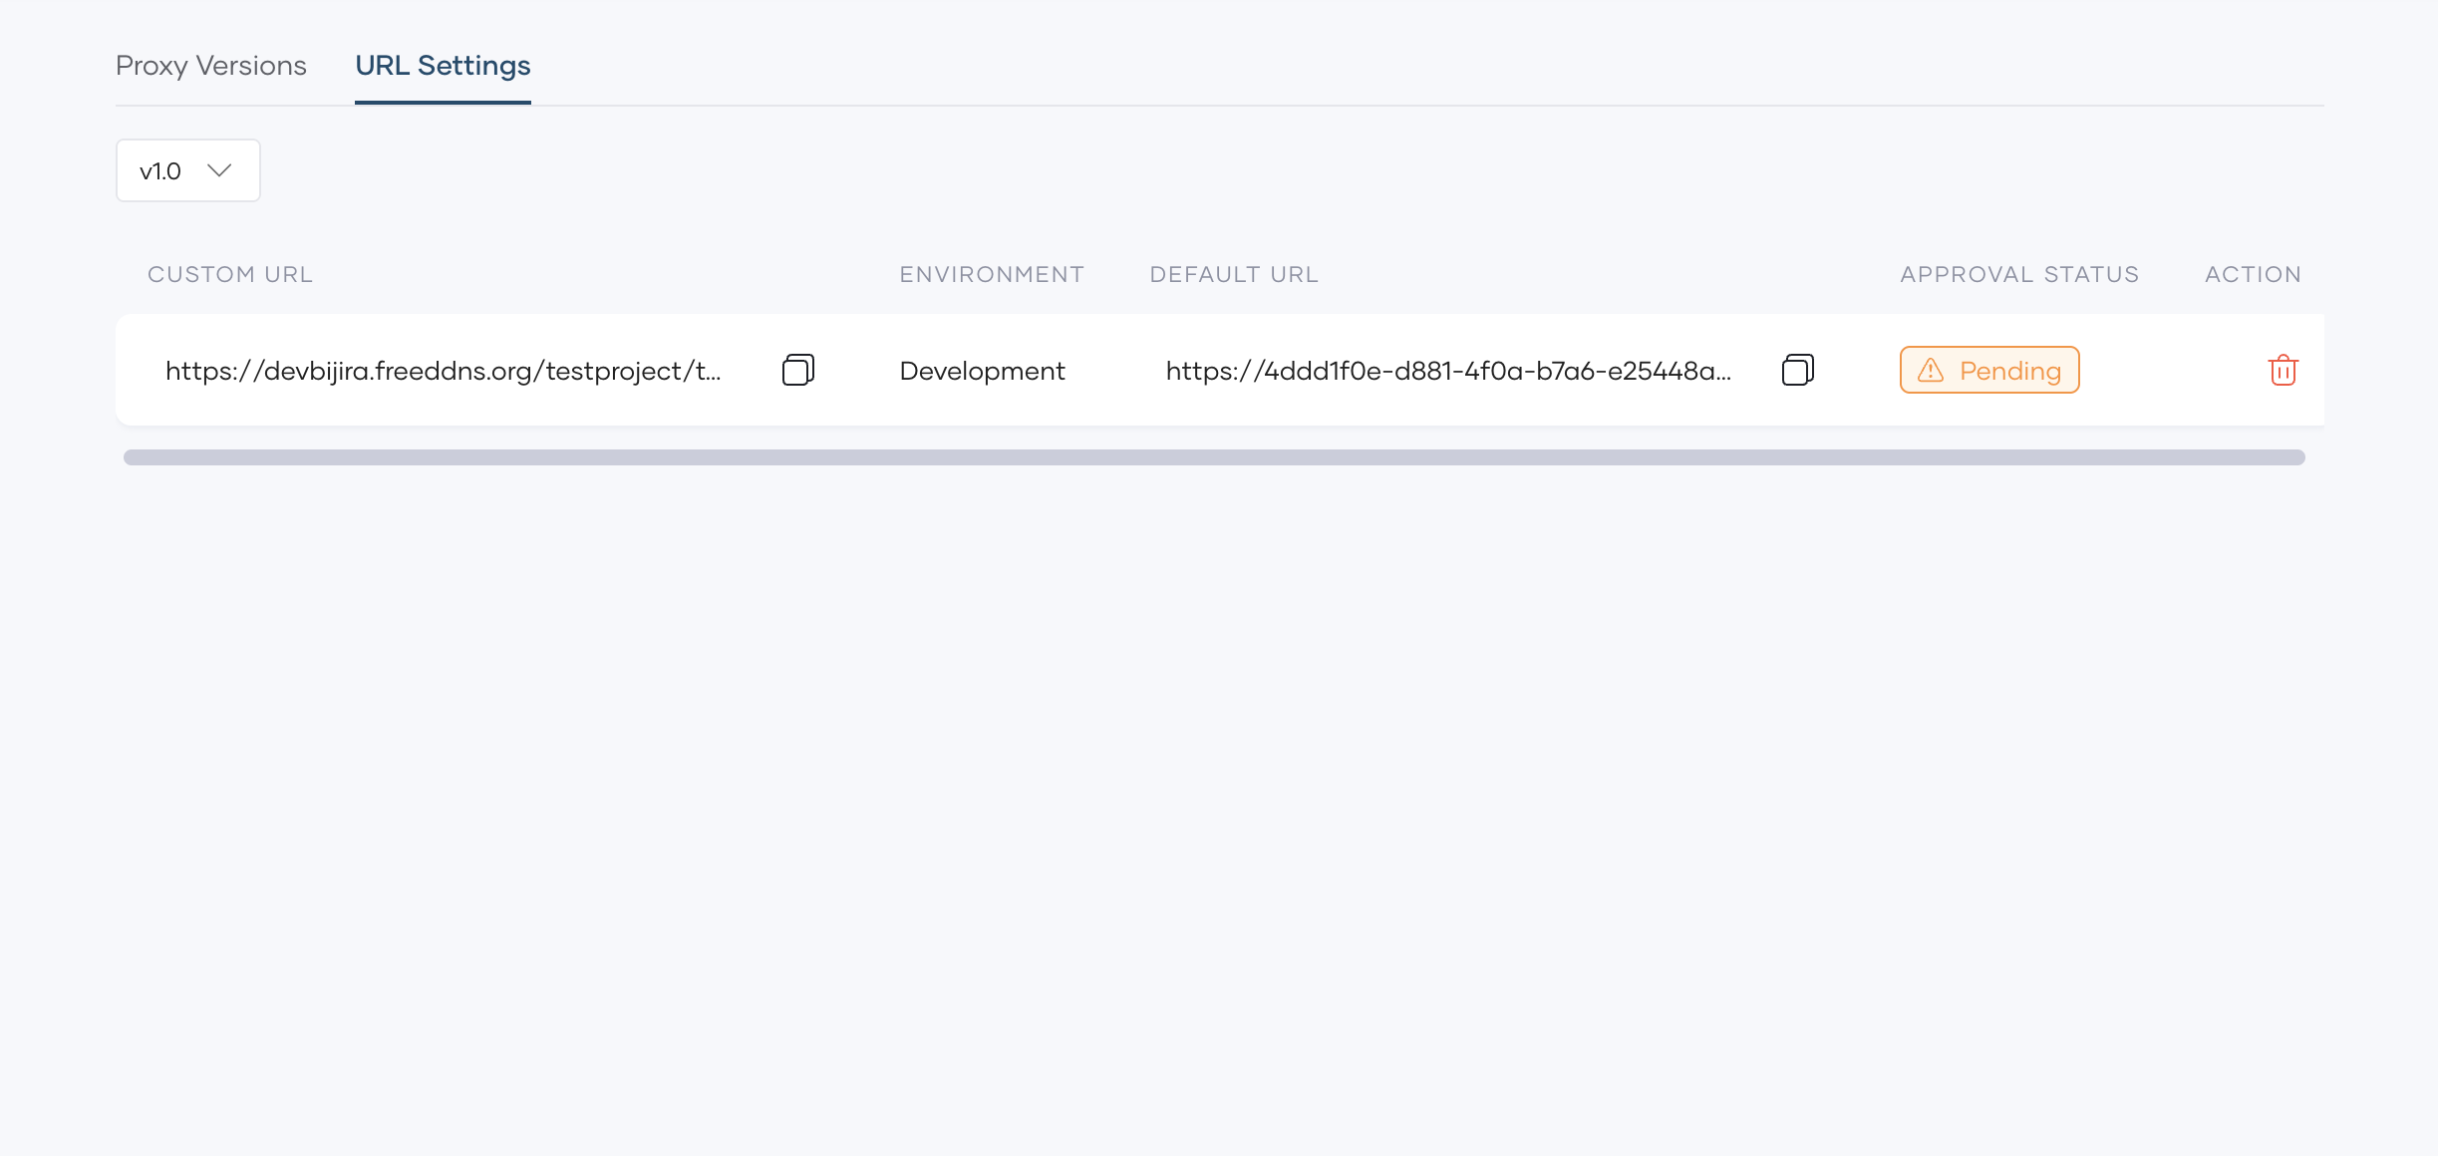The image size is (2438, 1156).
Task: Click the Pending approval status badge
Action: 1988,370
